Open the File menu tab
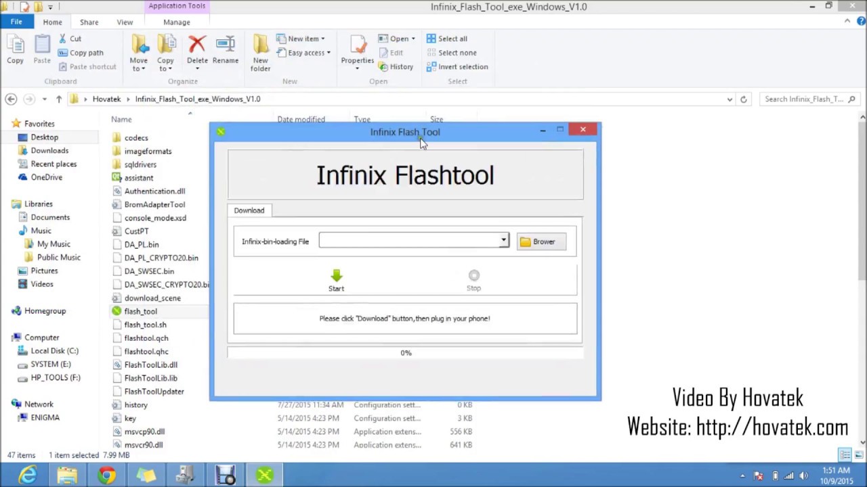The width and height of the screenshot is (867, 487). [x=16, y=22]
